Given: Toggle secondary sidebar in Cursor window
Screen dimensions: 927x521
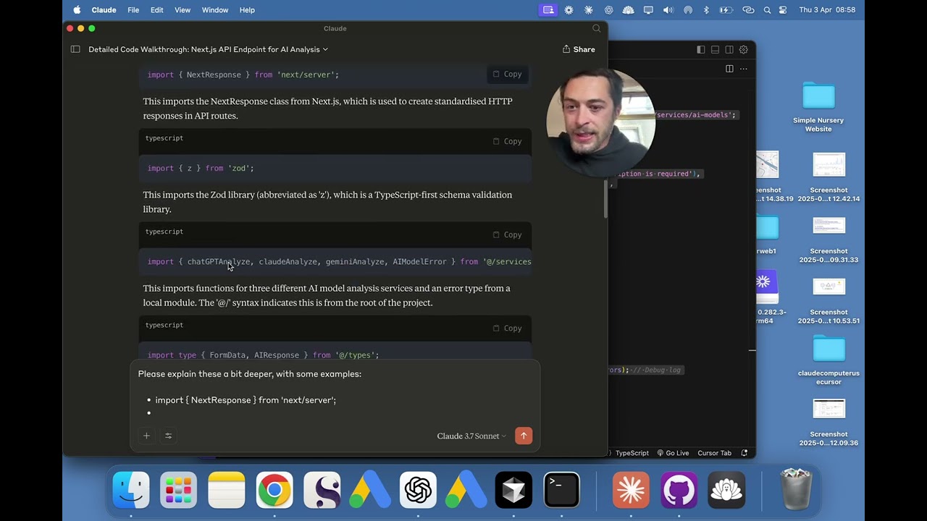Looking at the screenshot, I should click(x=729, y=50).
